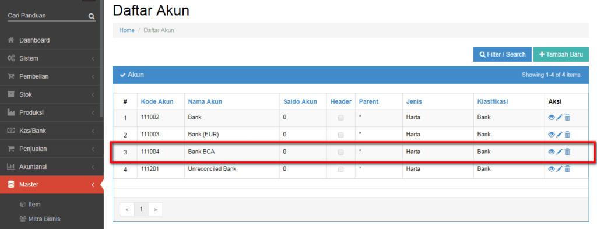Edit the Bank BCA account

tap(559, 152)
